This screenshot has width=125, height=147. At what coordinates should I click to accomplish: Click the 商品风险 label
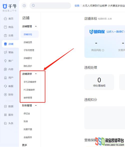click(x=96, y=50)
